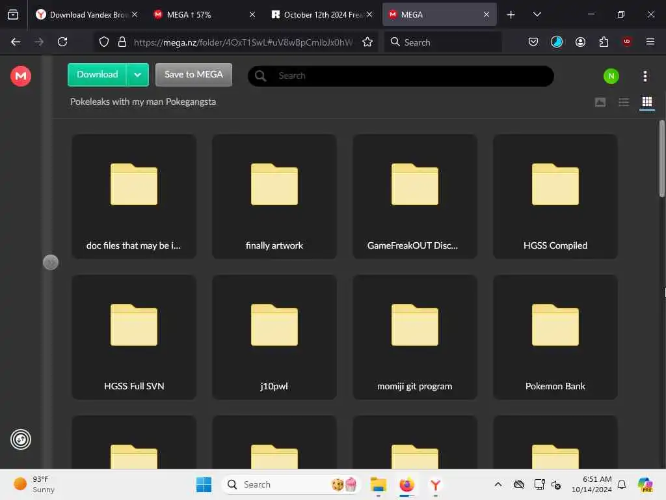Click Firefox icon in taskbar
This screenshot has width=666, height=500.
(406, 484)
